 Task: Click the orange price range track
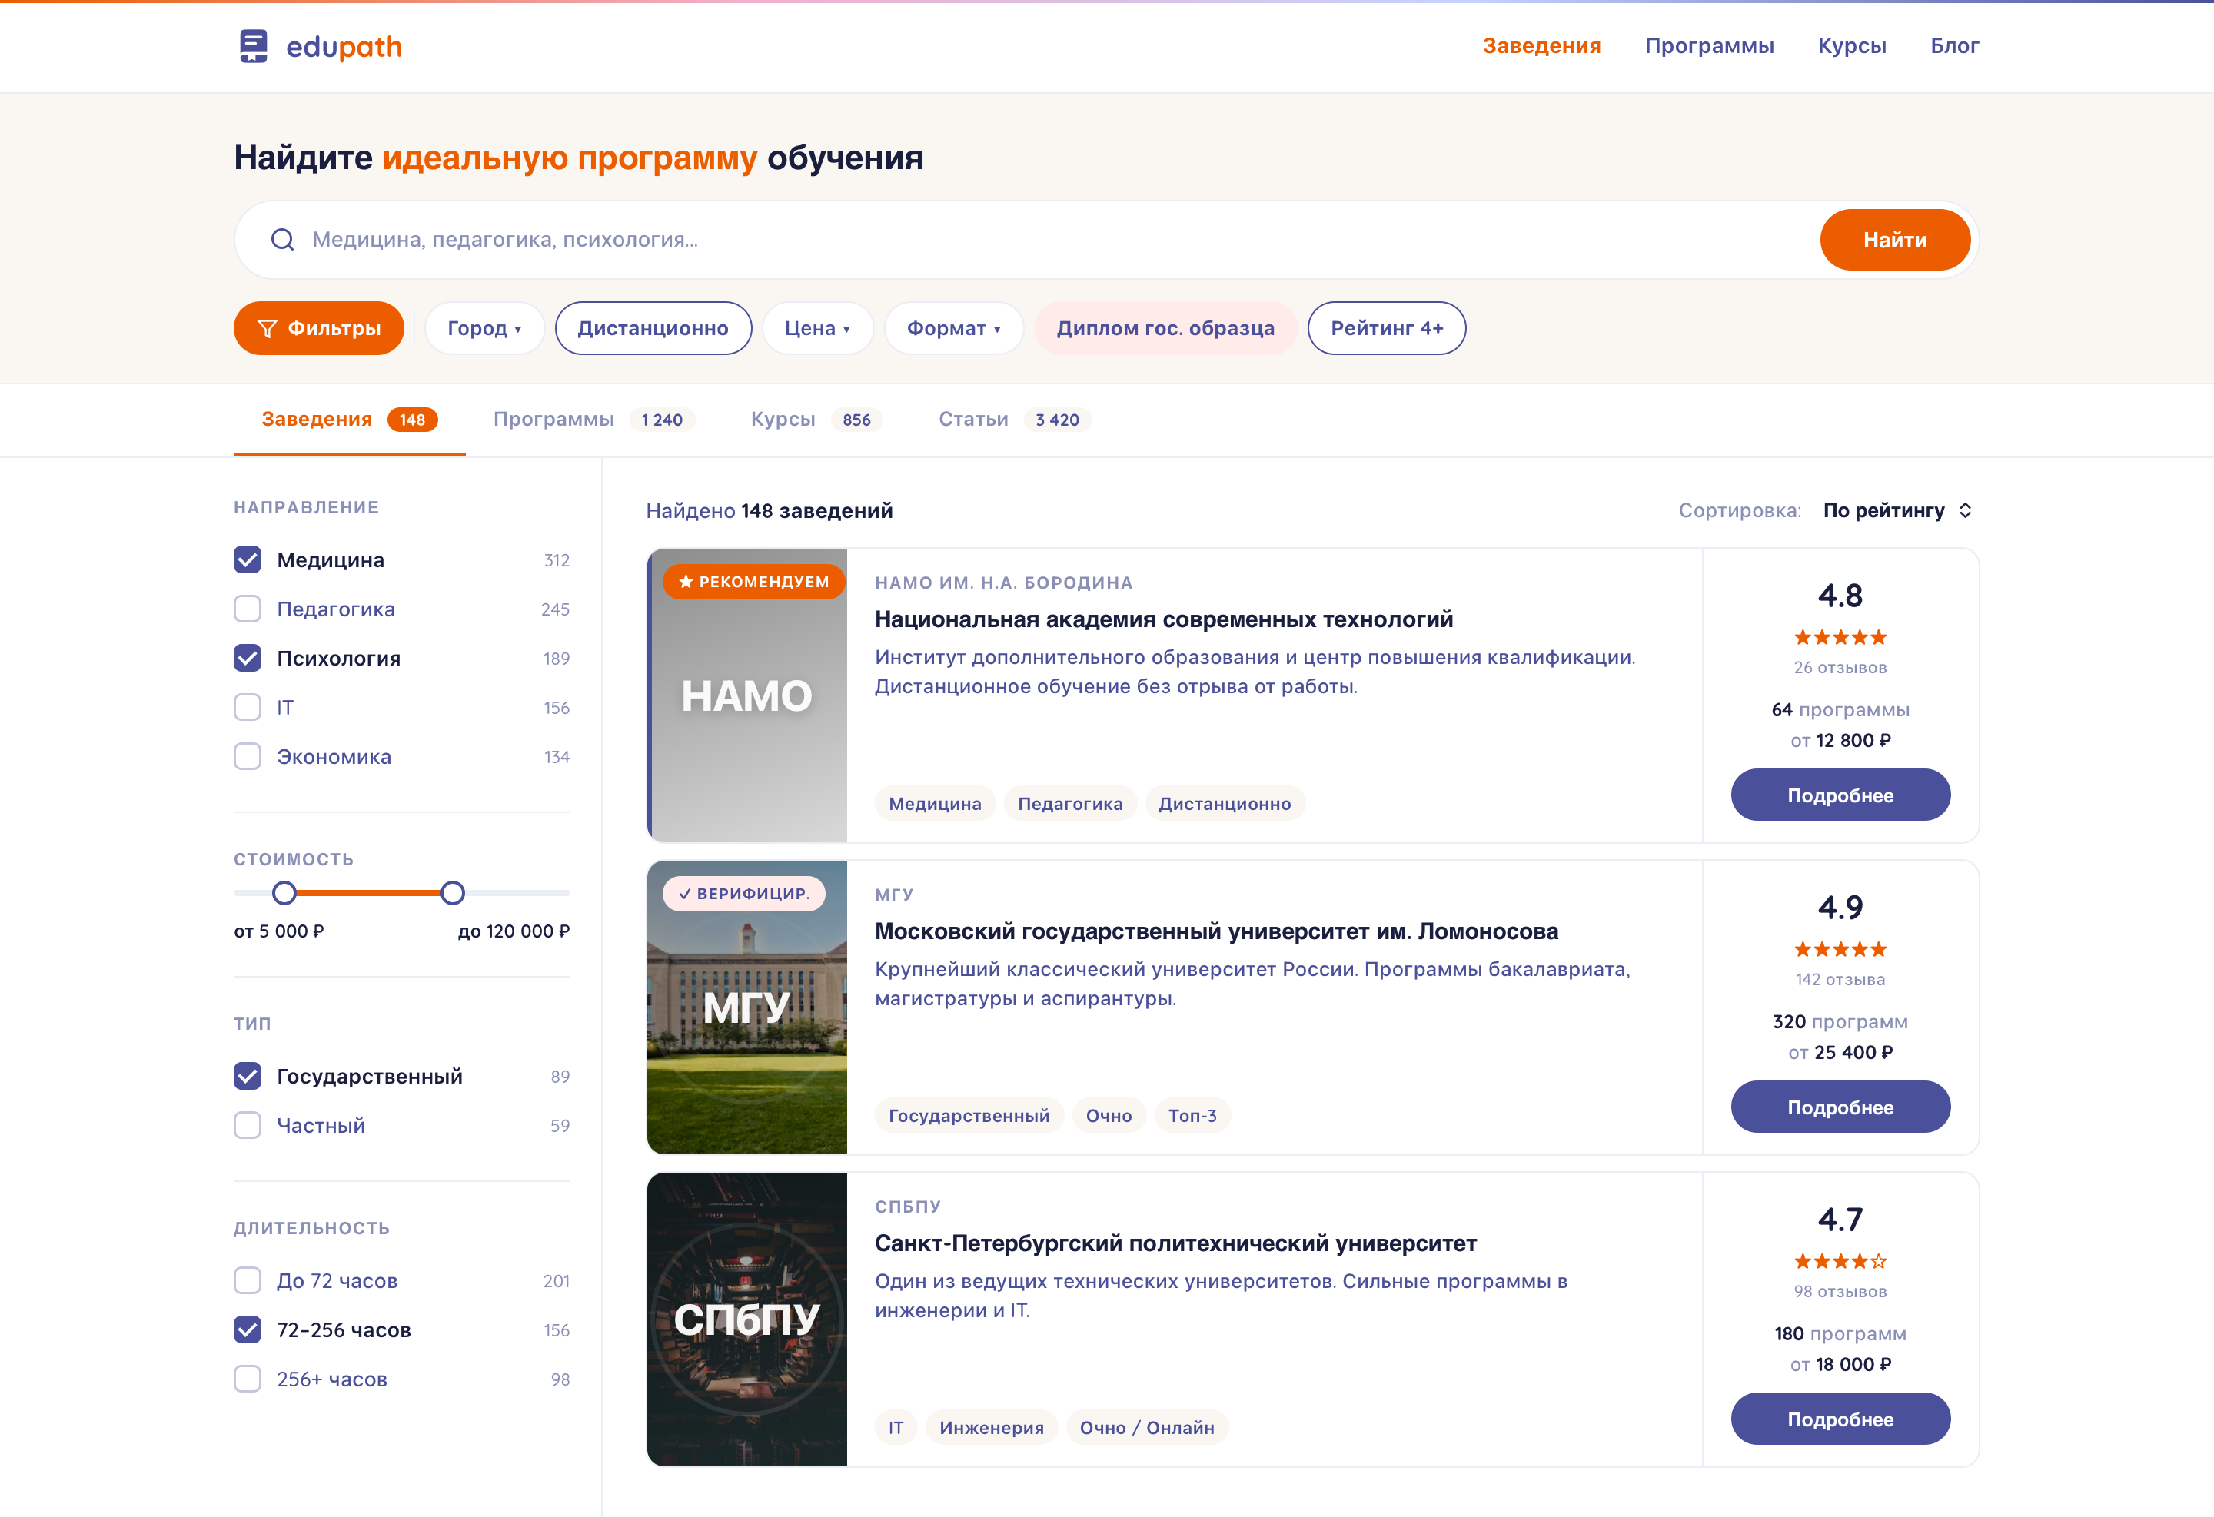coord(369,892)
